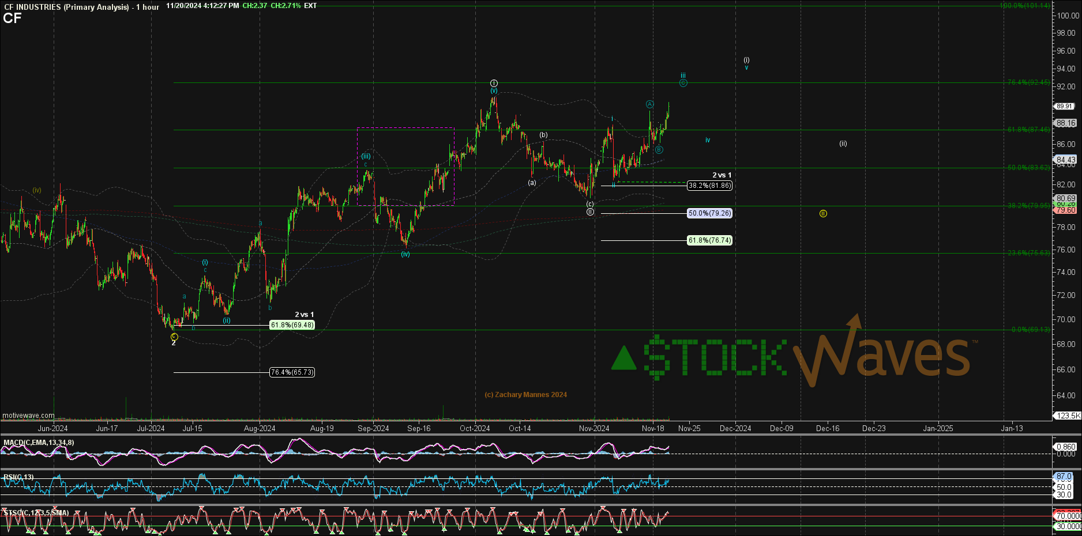Click the 'CH:2.37' change value
The height and width of the screenshot is (536, 1082).
tap(254, 6)
